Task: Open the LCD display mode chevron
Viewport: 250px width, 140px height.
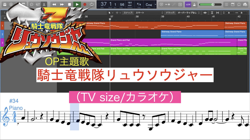Action: tap(155, 4)
